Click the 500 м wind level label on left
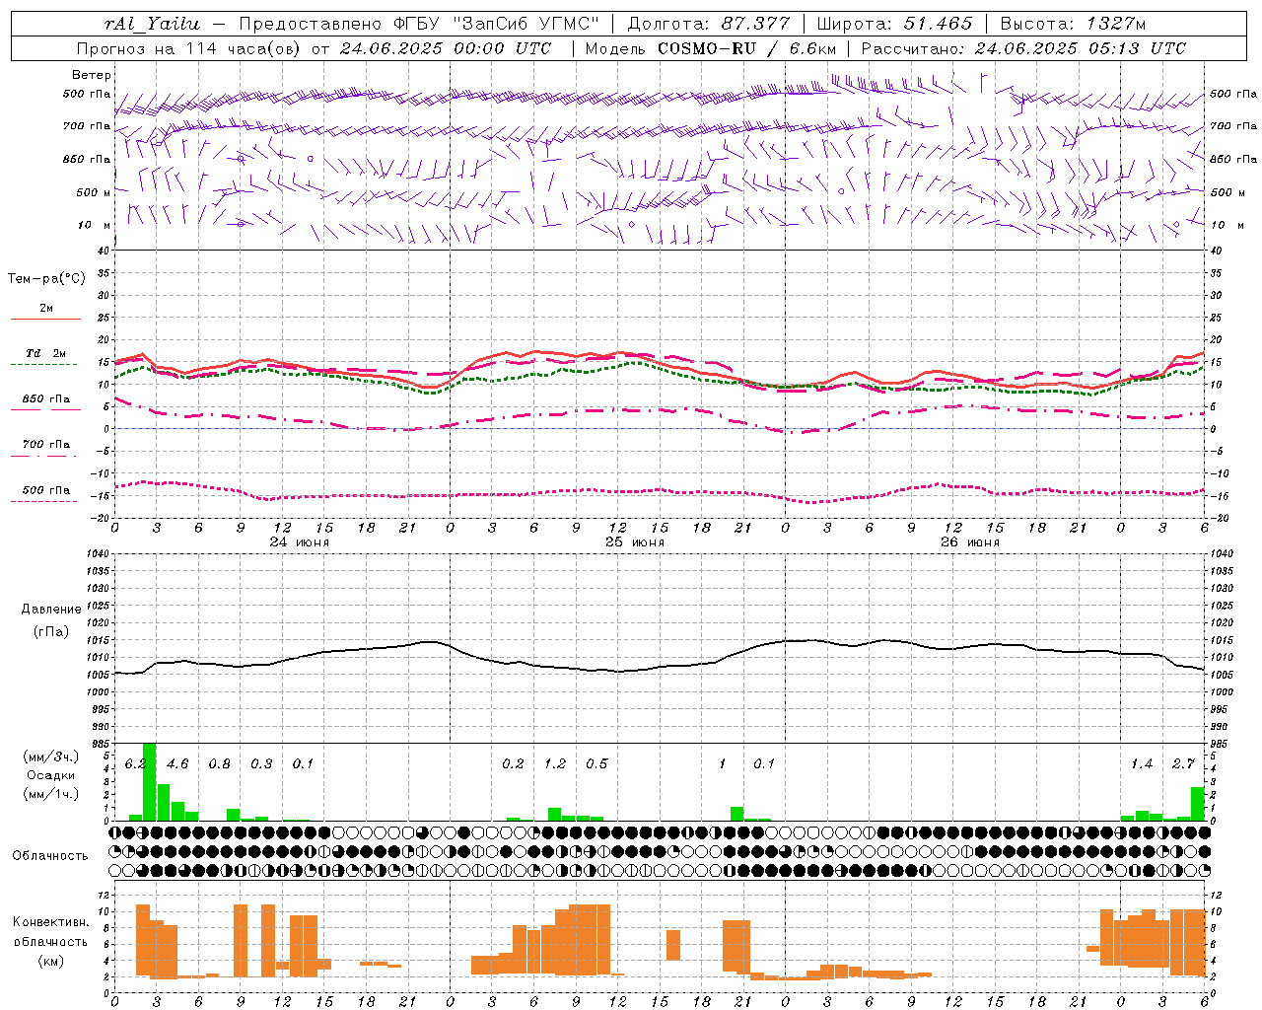This screenshot has height=1010, width=1262. click(x=94, y=192)
